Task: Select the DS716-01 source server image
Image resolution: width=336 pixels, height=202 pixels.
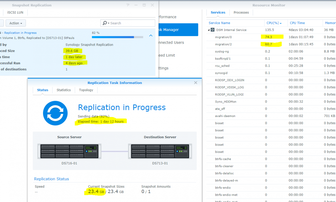Action: click(70, 151)
